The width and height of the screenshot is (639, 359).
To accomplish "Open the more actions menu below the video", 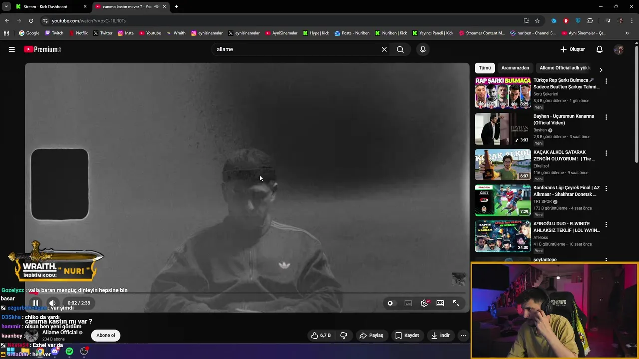I will (463, 335).
